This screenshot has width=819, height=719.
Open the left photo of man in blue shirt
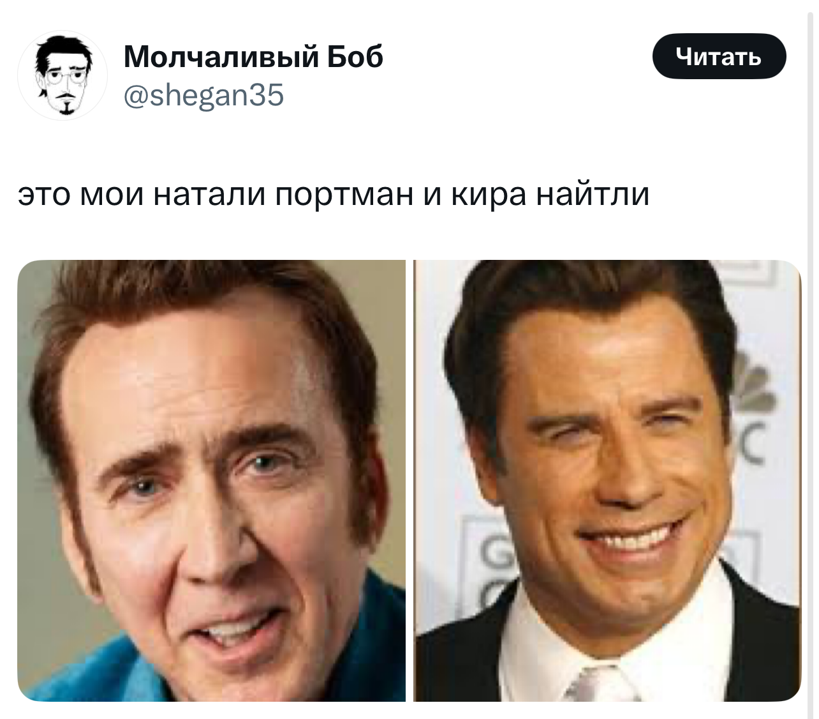tap(212, 480)
